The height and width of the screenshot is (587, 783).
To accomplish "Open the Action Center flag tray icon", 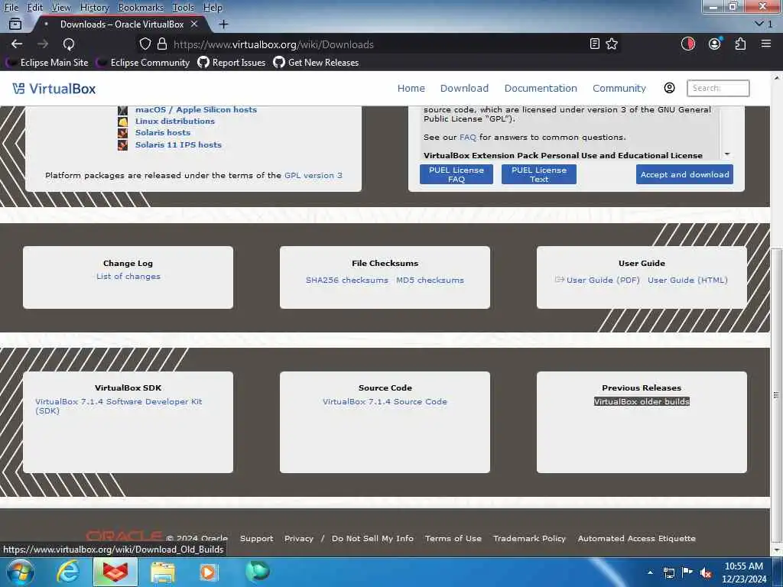I will click(x=687, y=572).
